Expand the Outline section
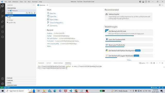Screen dimensions: 165x93 21,78
